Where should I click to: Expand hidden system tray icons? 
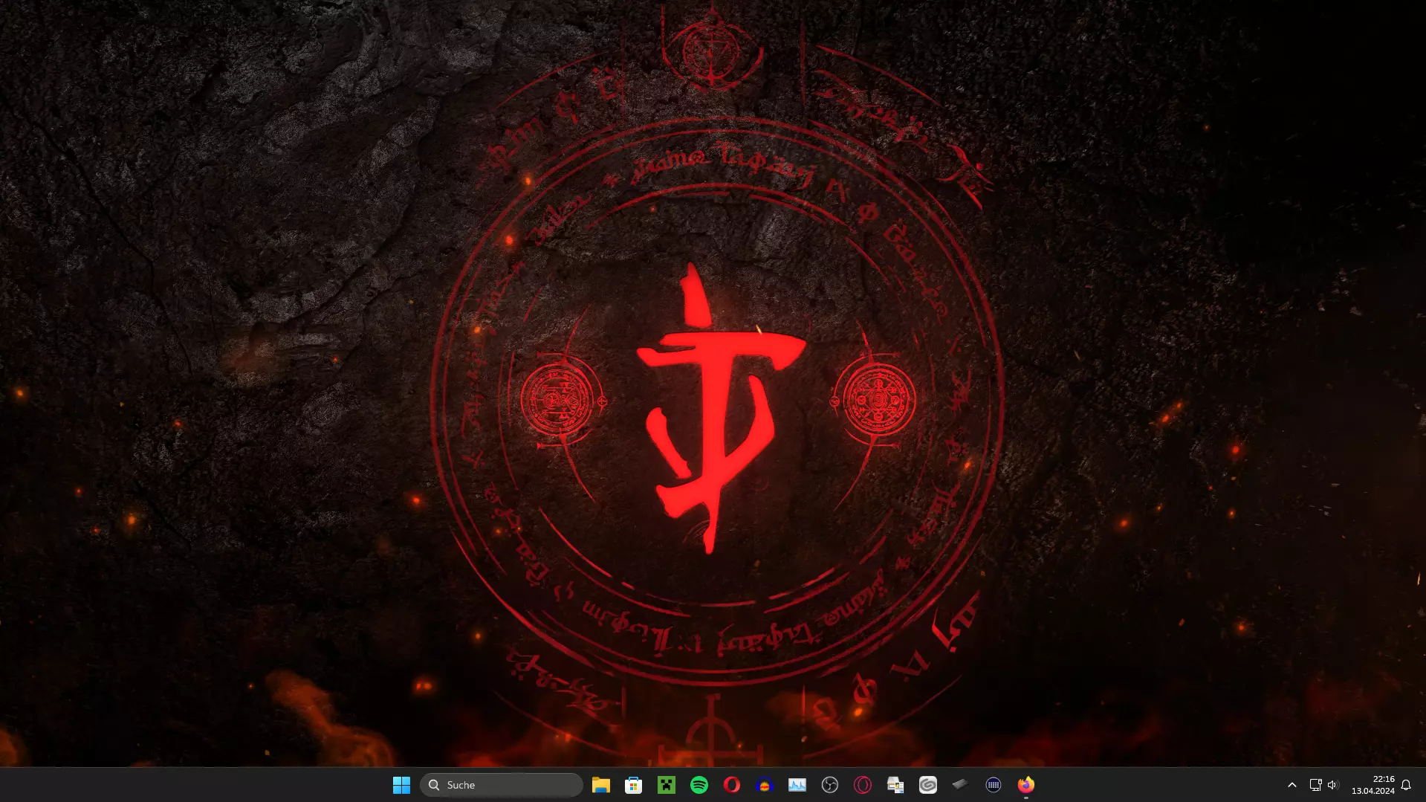[1292, 785]
